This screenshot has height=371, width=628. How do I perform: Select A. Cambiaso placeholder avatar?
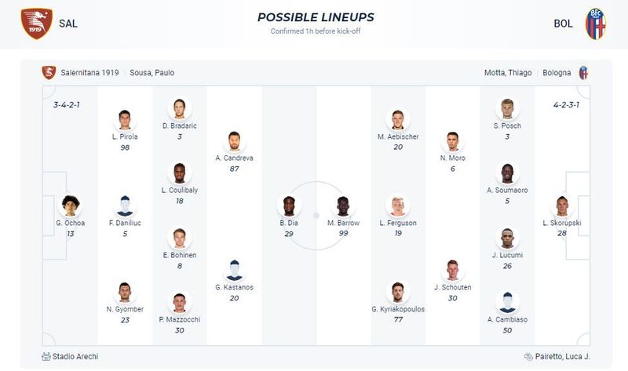(x=507, y=303)
